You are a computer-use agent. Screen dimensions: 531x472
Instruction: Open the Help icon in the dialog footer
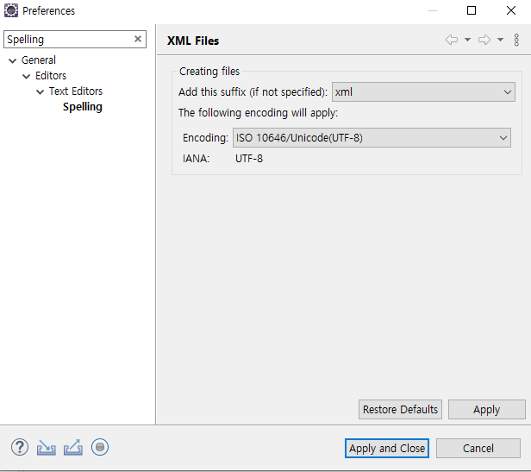pos(20,447)
